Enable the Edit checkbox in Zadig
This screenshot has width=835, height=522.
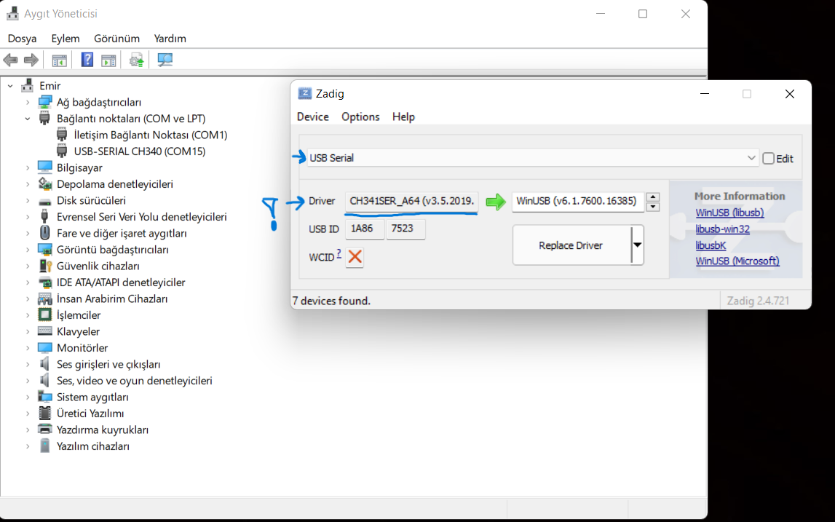(769, 158)
